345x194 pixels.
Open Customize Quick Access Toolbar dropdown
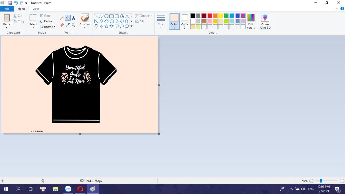(26, 3)
